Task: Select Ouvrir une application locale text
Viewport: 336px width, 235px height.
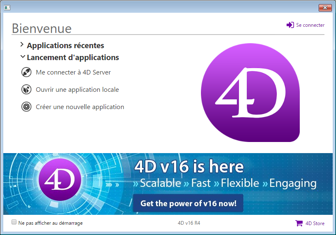Action: coord(77,90)
